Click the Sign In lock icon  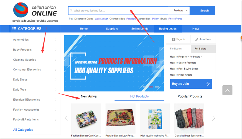click(174, 39)
